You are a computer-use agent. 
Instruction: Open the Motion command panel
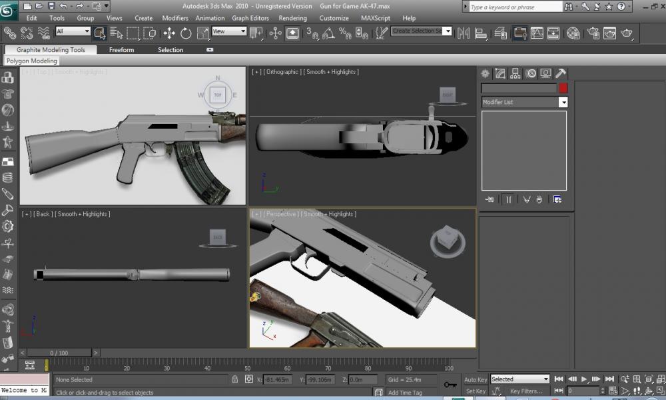click(x=531, y=73)
